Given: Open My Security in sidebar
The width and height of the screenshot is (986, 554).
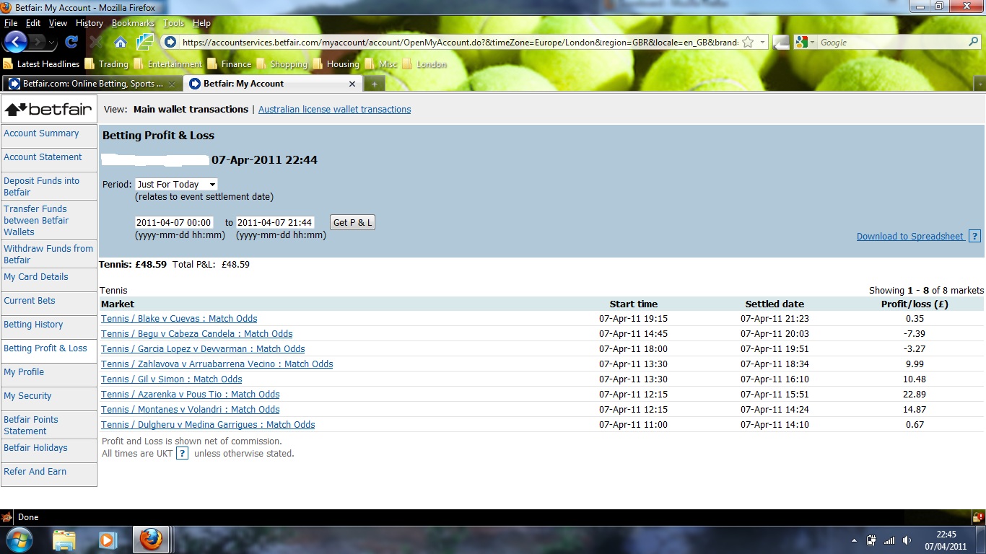Looking at the screenshot, I should click(x=27, y=396).
